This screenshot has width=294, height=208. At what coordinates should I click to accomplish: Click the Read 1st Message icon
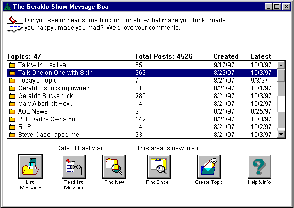[74, 167]
